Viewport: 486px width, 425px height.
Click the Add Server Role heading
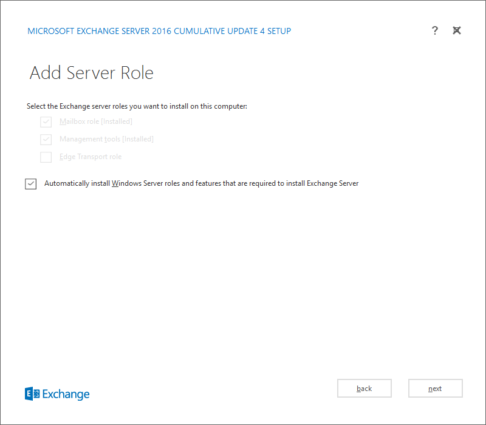pos(92,73)
